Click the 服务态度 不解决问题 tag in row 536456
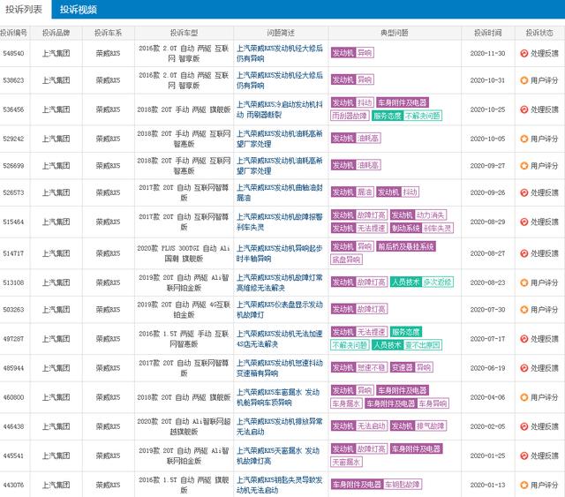The height and width of the screenshot is (497, 565). [407, 116]
